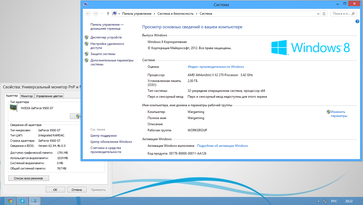363x205 pixels.
Task: Open 'Центр поддержки' link
Action: click(104, 136)
